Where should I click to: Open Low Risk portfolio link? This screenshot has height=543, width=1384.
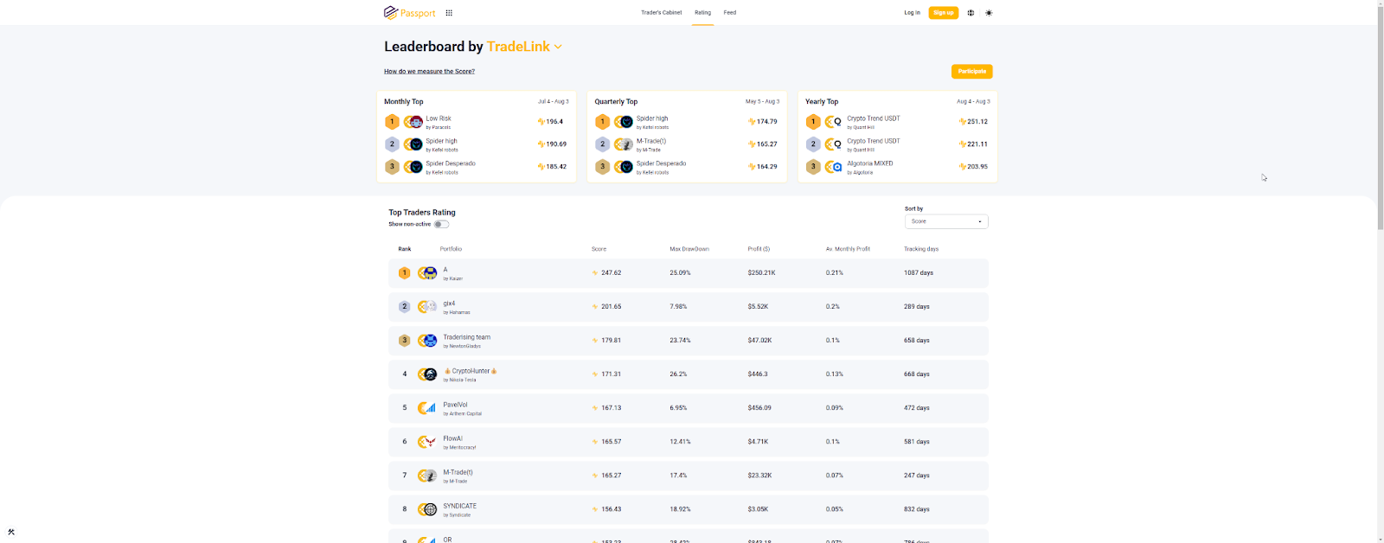pyautogui.click(x=439, y=118)
